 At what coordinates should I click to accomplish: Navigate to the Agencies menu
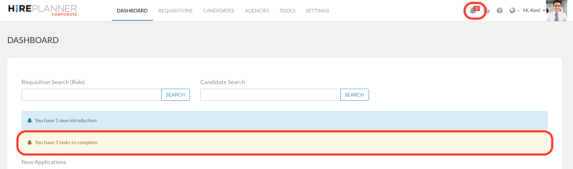pyautogui.click(x=257, y=11)
